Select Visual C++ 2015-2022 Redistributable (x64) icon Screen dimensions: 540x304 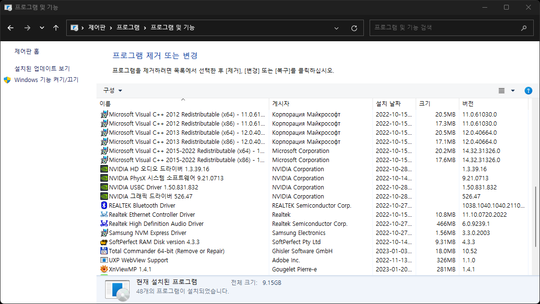[x=104, y=151]
